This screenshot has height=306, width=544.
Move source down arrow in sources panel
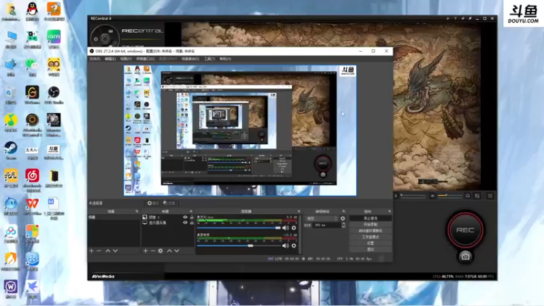tap(177, 250)
